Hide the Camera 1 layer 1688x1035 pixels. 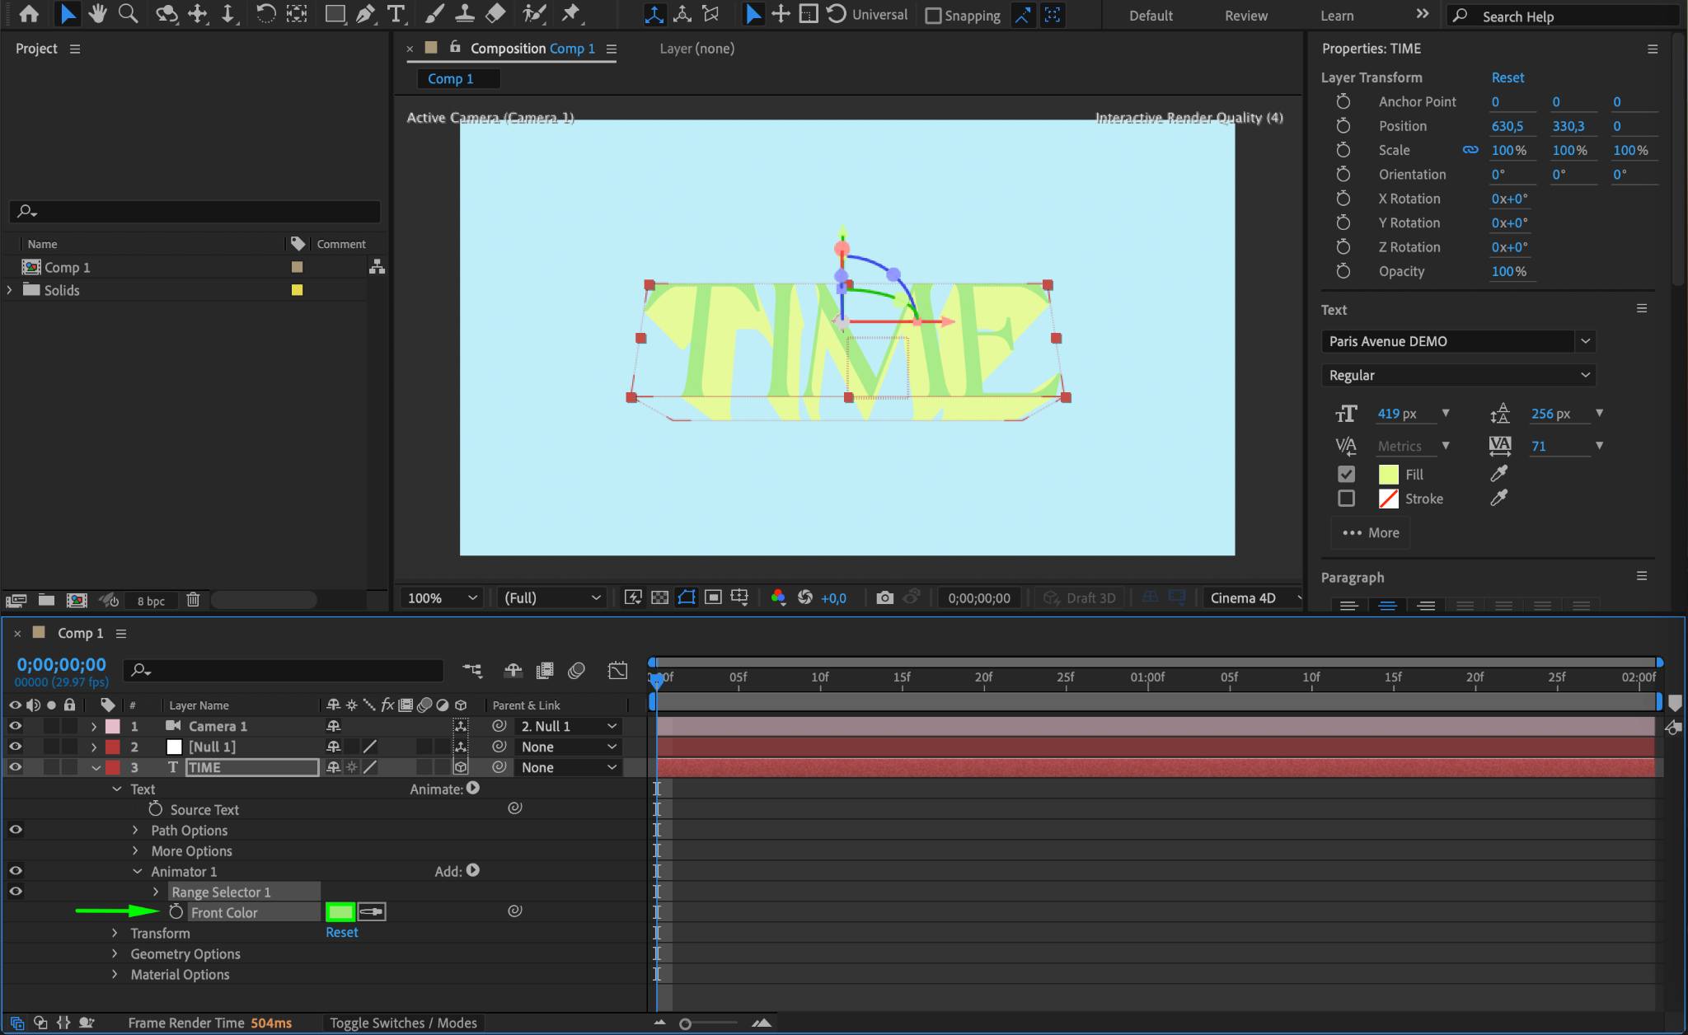pos(15,726)
